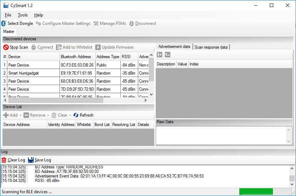296x196 pixels.
Task: Switch to Scan response data tab
Action: point(211,47)
